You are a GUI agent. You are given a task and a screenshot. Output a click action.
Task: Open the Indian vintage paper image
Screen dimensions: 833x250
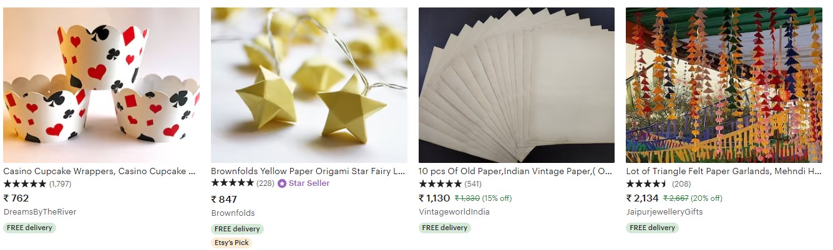click(x=517, y=85)
